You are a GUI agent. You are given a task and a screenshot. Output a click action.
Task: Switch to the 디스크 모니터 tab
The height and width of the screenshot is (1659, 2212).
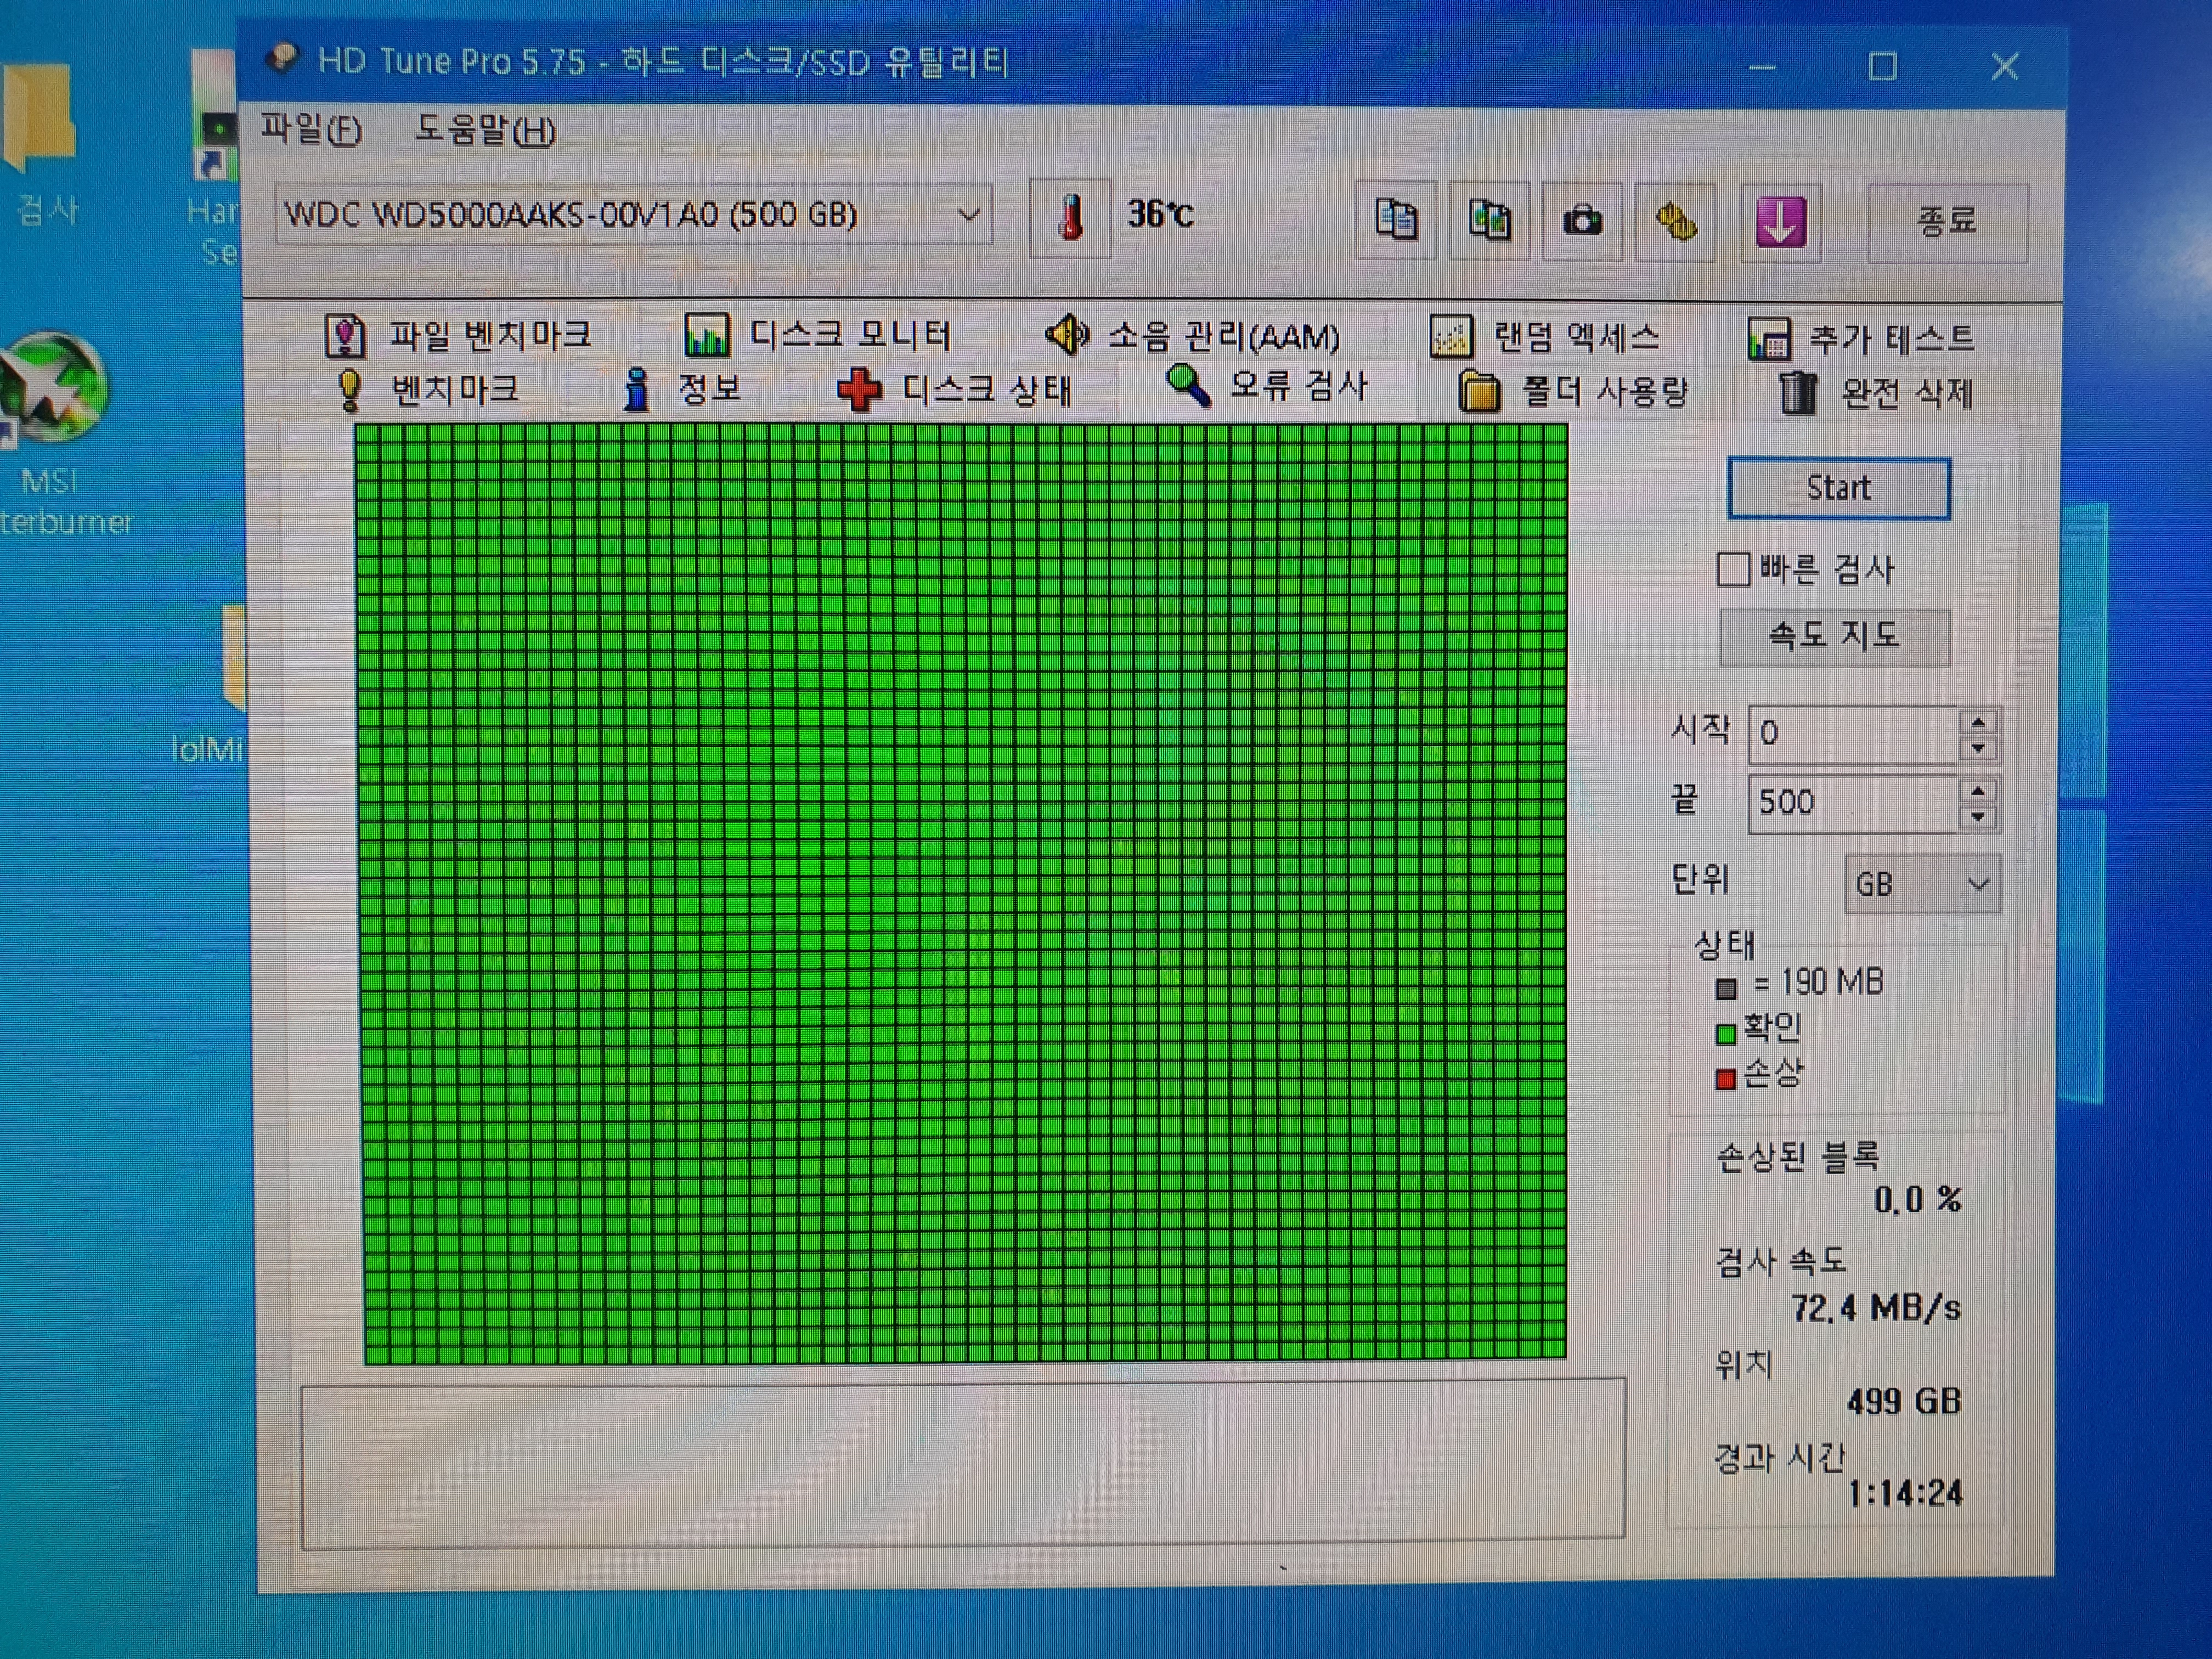click(818, 335)
